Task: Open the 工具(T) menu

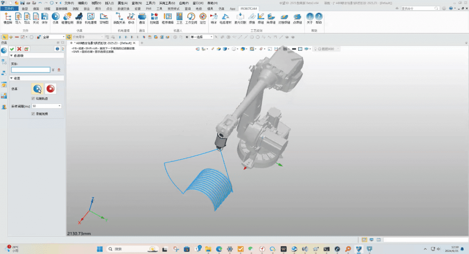Action: pos(150,3)
